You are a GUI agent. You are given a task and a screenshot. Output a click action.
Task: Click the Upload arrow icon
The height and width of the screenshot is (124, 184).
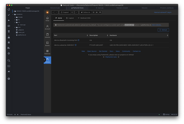(x=9, y=20)
